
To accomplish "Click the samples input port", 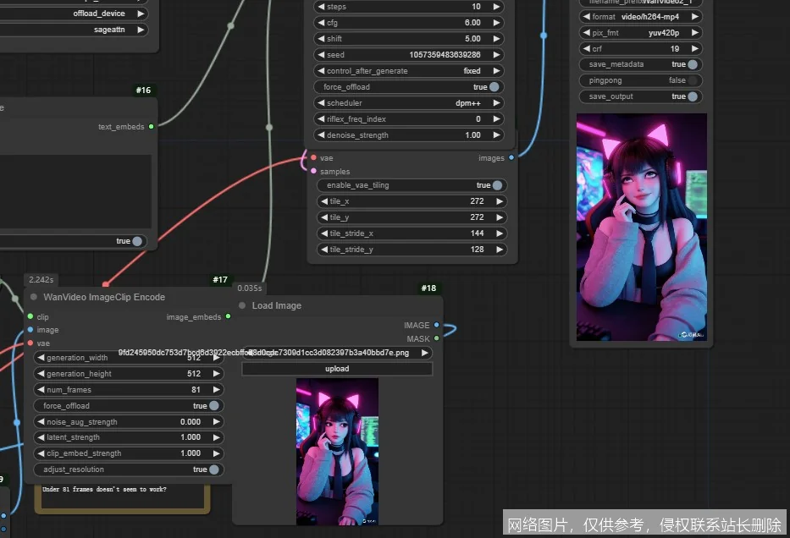I will 313,172.
